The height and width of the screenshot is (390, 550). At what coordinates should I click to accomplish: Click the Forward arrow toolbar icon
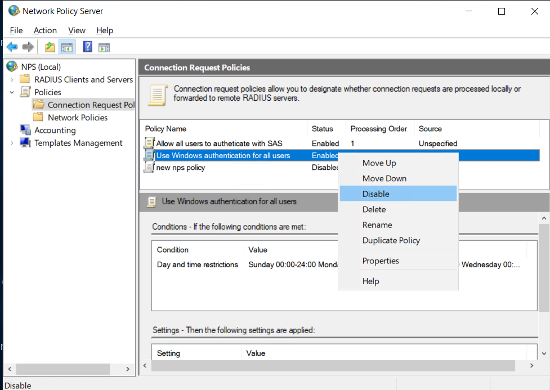coord(28,47)
